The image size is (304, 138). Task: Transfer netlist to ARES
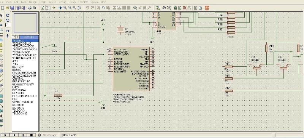(x=207, y=8)
